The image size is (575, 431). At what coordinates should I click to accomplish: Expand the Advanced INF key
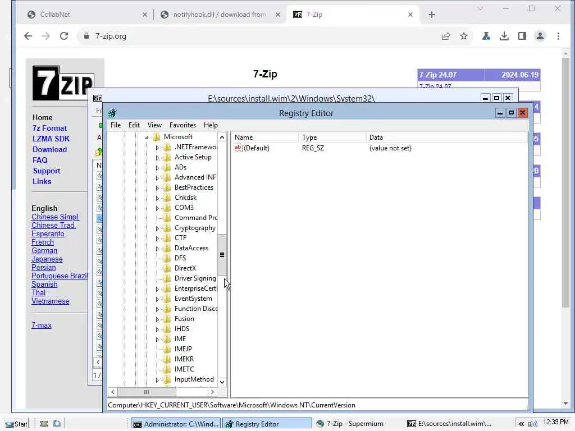pyautogui.click(x=157, y=178)
